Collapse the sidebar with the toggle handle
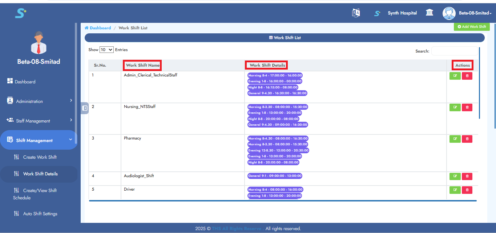This screenshot has width=496, height=233. (85, 108)
